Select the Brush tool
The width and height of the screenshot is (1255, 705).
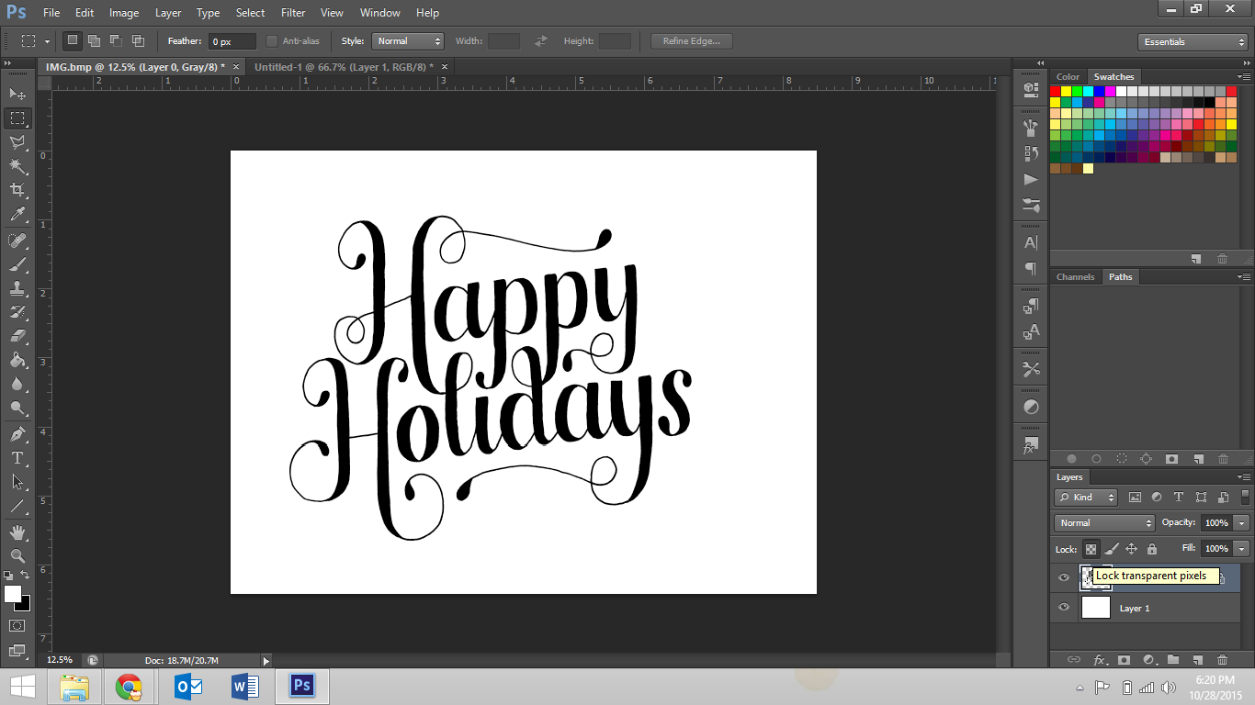click(17, 264)
